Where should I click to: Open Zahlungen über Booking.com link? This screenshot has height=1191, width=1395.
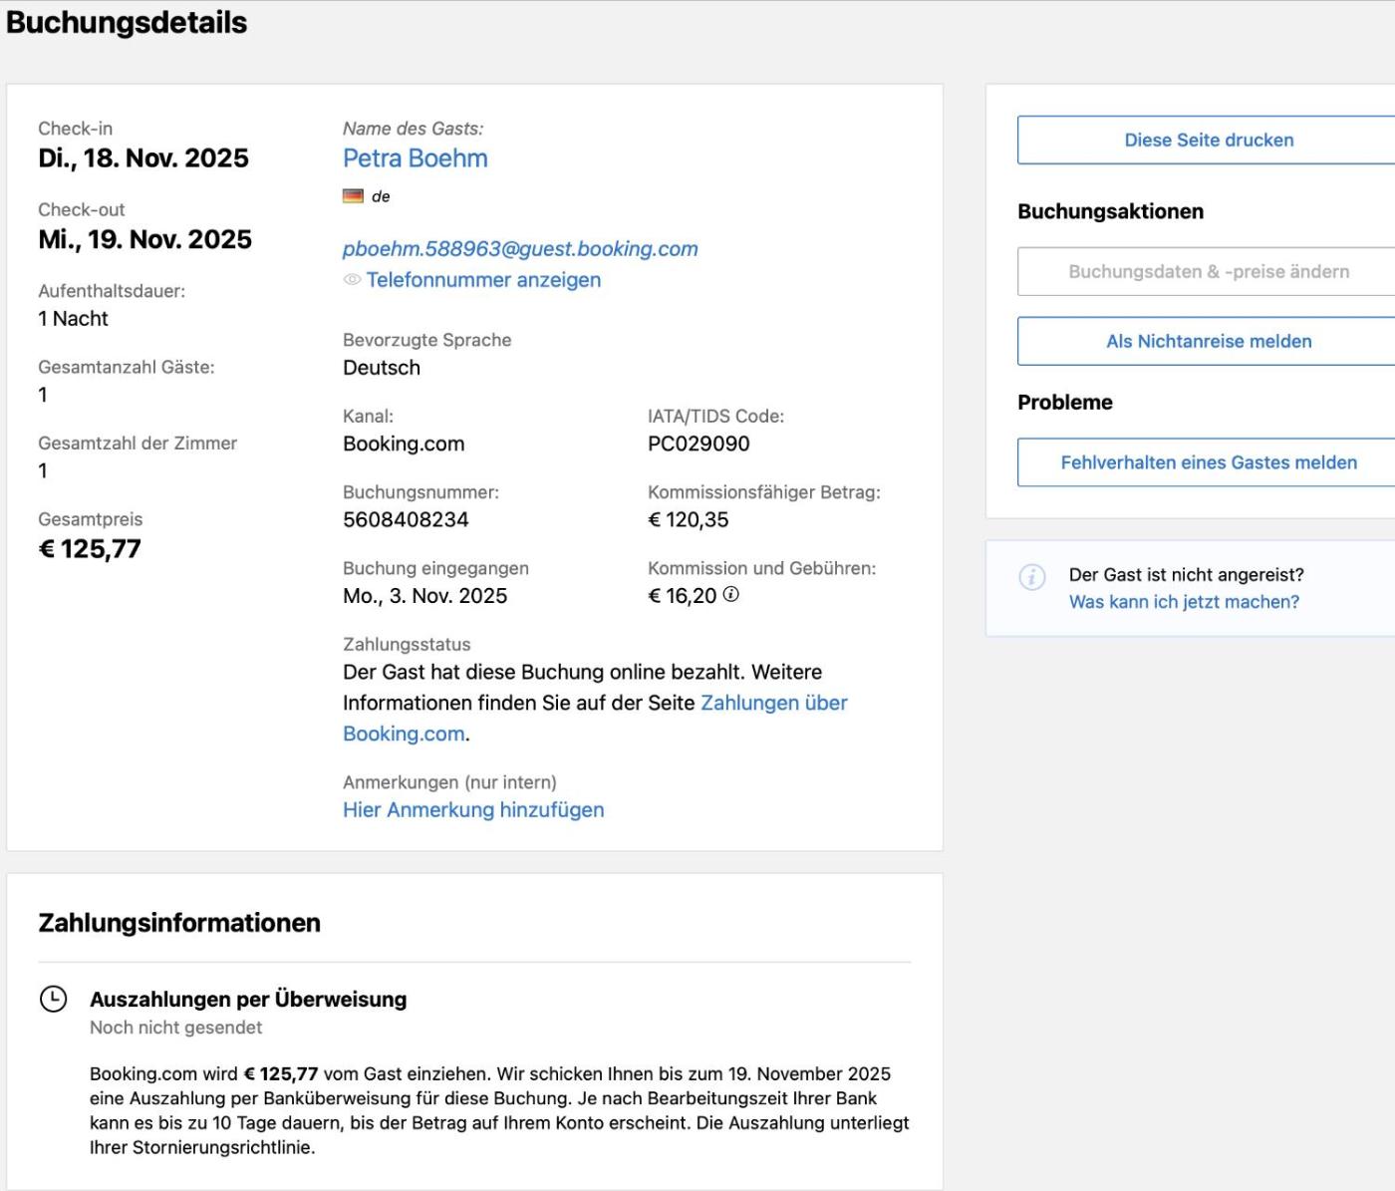(x=773, y=704)
